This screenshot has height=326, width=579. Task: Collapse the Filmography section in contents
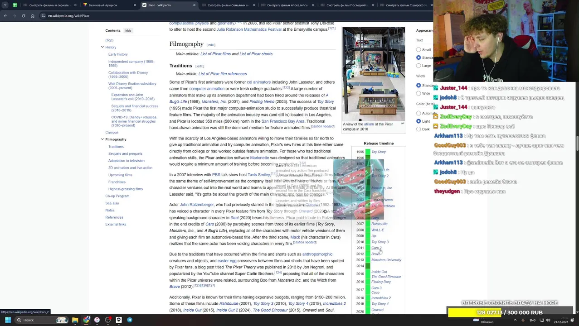pyautogui.click(x=102, y=139)
